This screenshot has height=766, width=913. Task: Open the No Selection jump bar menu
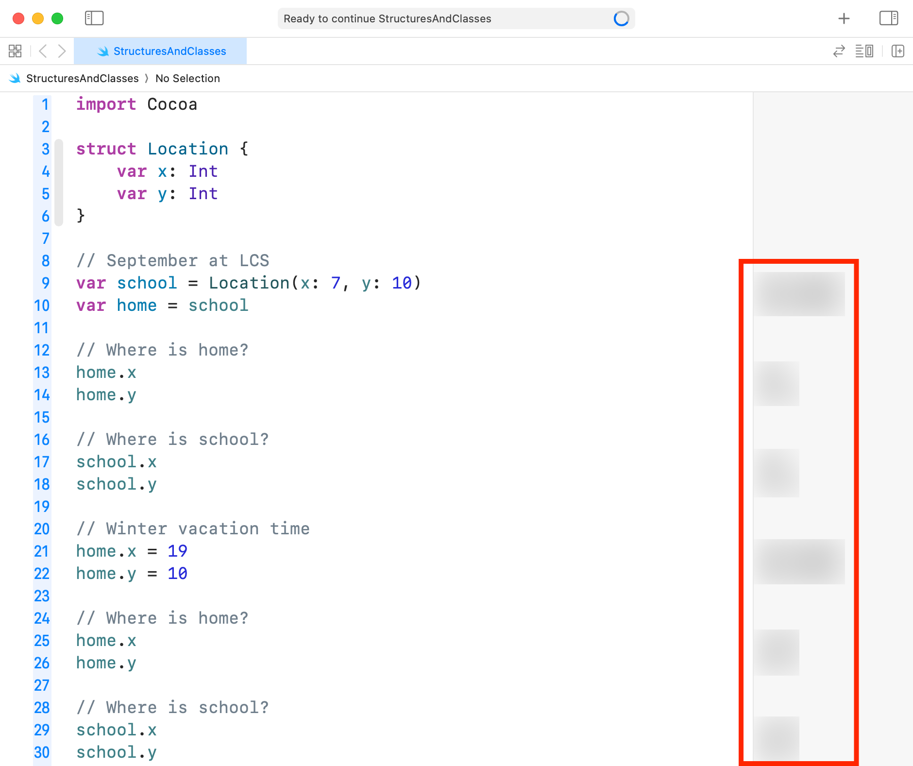click(187, 78)
